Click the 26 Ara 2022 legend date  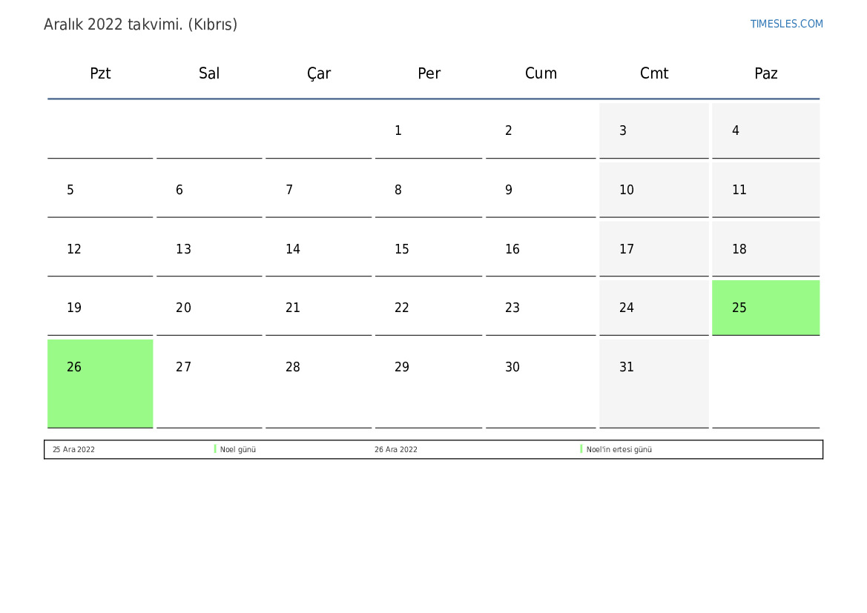tap(395, 450)
